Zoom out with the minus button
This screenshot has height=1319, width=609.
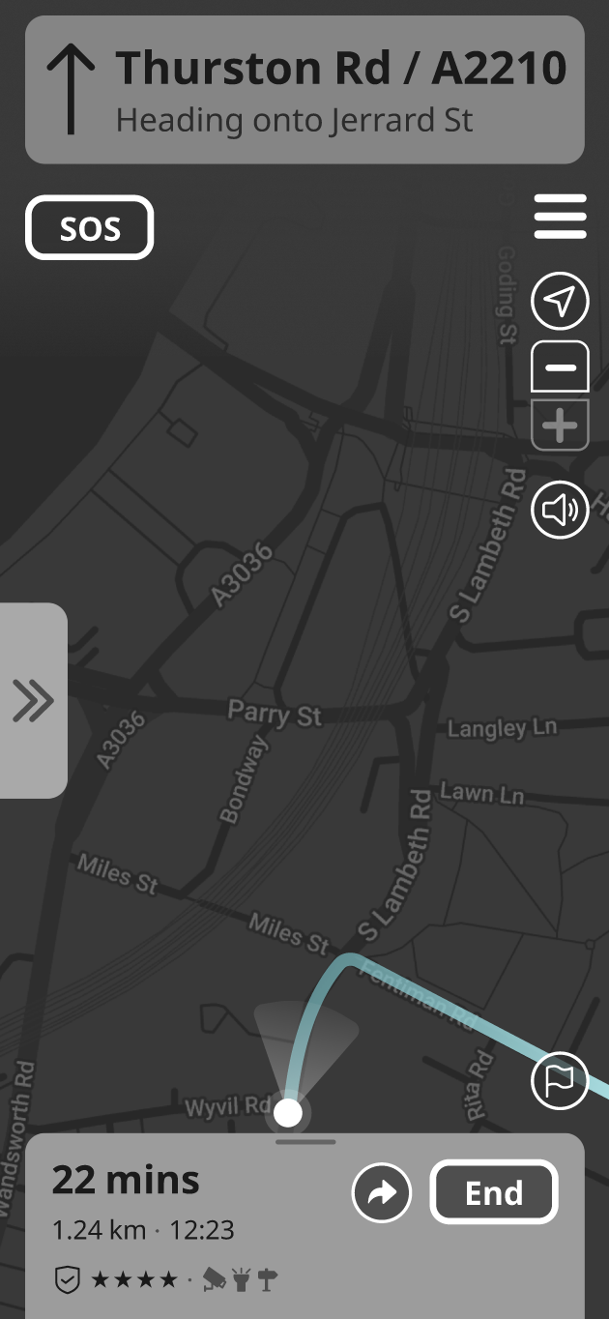click(561, 367)
